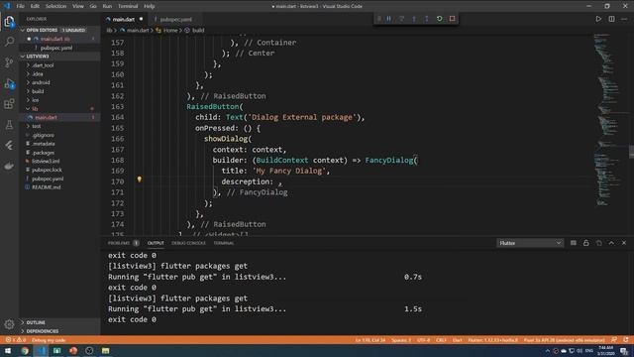Open the Selection menu
634x357 pixels.
pos(55,6)
